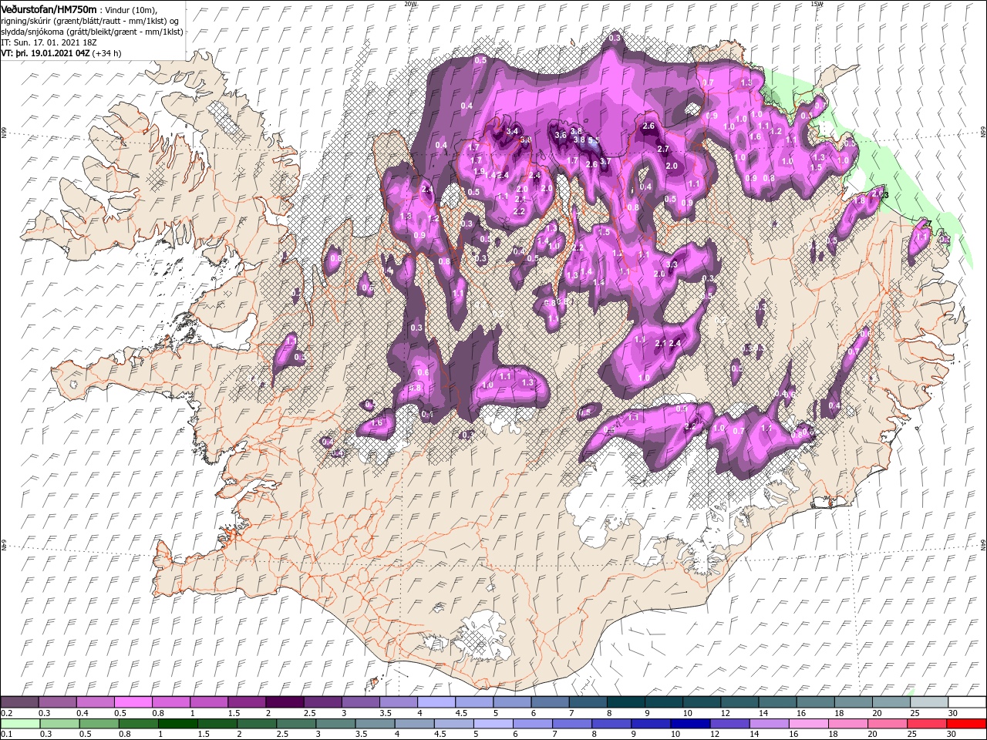Click the grey-blue 3.5 swatch, bottom legend row
The height and width of the screenshot is (740, 987).
(x=373, y=724)
